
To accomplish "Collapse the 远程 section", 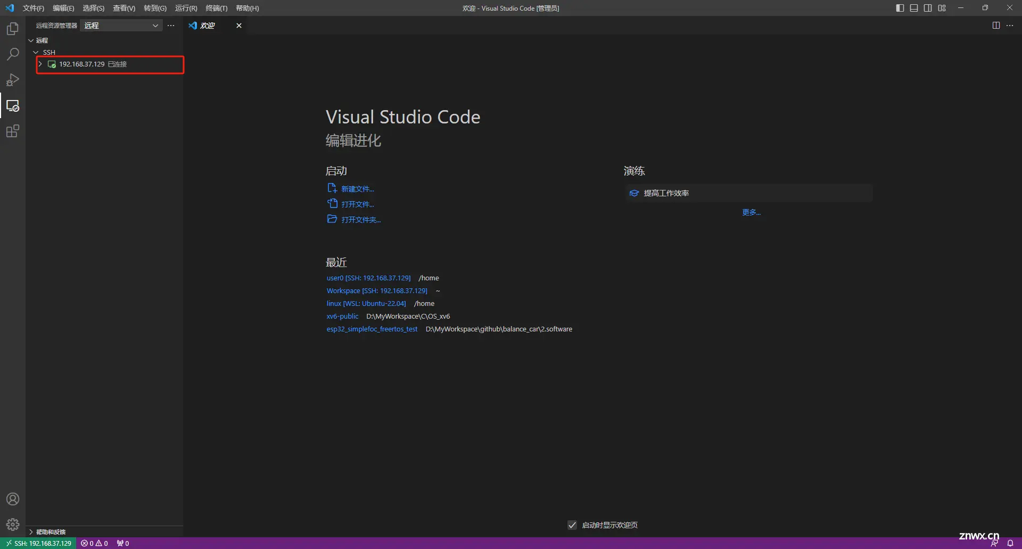I will (x=31, y=40).
